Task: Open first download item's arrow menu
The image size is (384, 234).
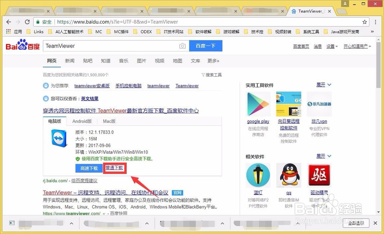Action: click(x=71, y=223)
